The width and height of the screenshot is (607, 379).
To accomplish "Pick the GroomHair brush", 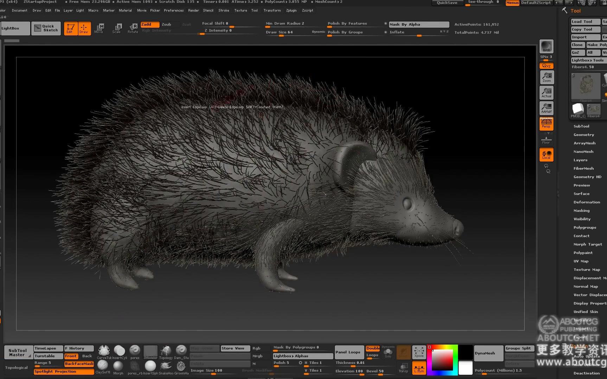I will [x=181, y=366].
